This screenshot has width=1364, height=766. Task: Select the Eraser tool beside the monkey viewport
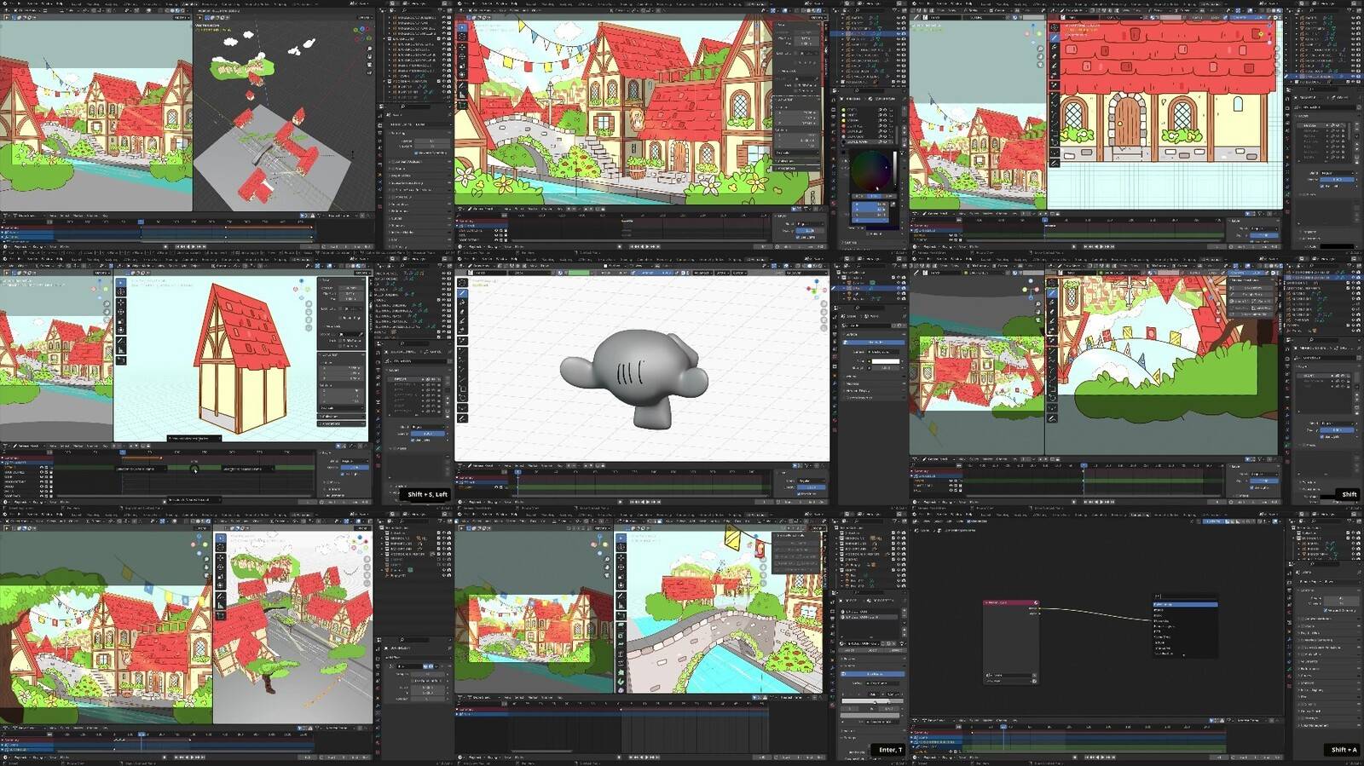pyautogui.click(x=462, y=312)
